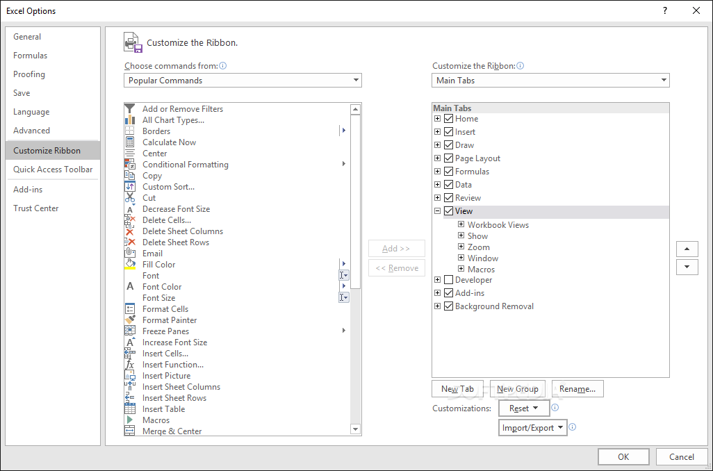The height and width of the screenshot is (471, 713).
Task: Click the All Chart Types bar chart icon
Action: (x=129, y=119)
